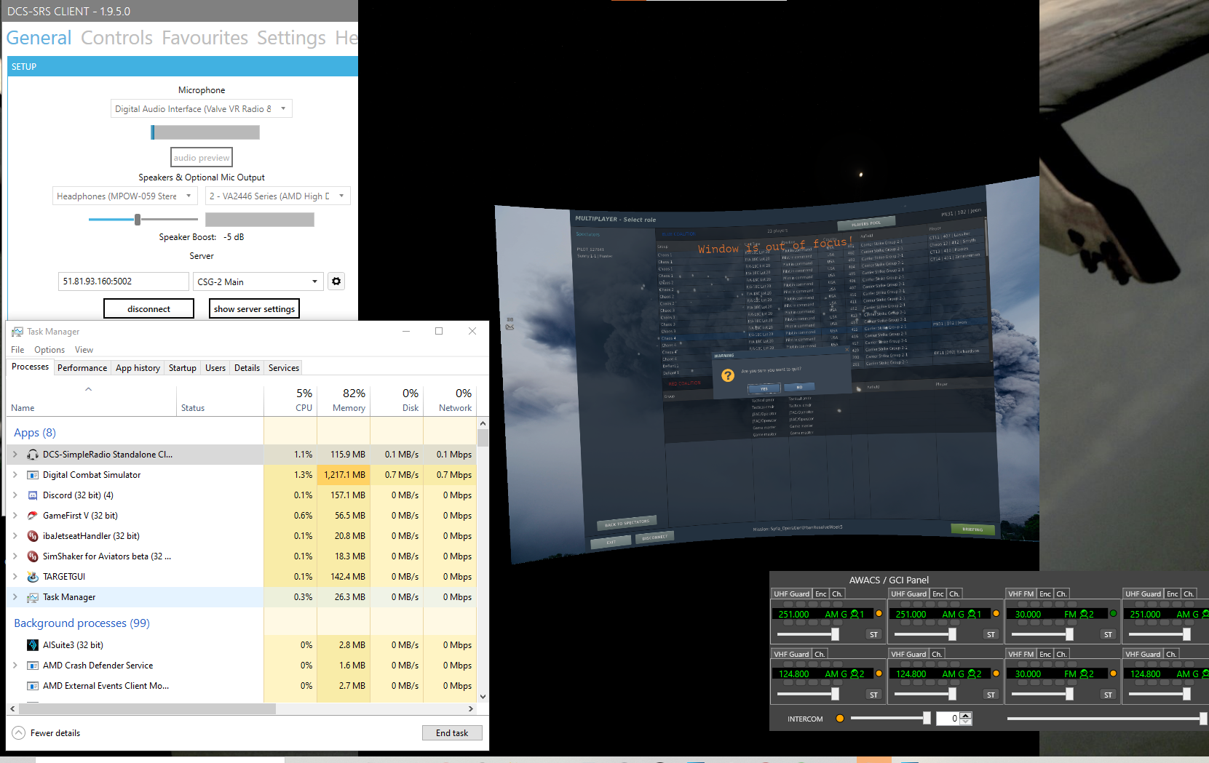The image size is (1209, 763).
Task: Toggle ST on bottom-left VHF Guard radio
Action: pyautogui.click(x=873, y=695)
